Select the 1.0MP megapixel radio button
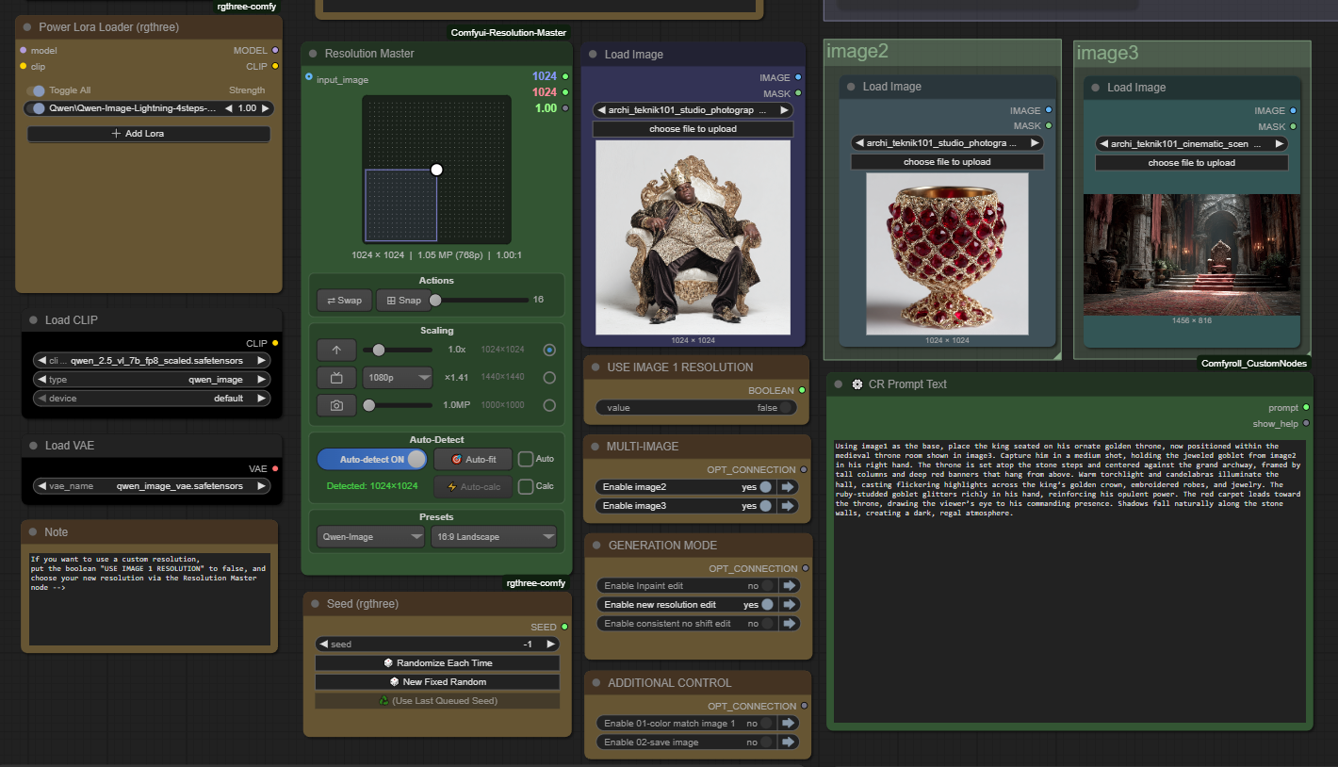Screen dimensions: 1338x767 point(549,405)
